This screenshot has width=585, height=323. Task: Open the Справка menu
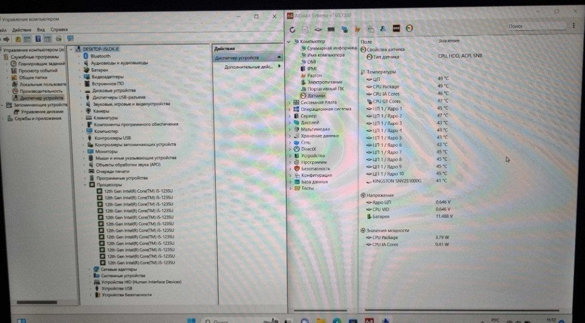[59, 29]
